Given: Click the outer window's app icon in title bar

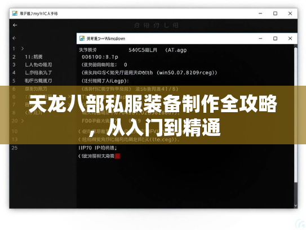Looking at the screenshot, I should 15,14.
